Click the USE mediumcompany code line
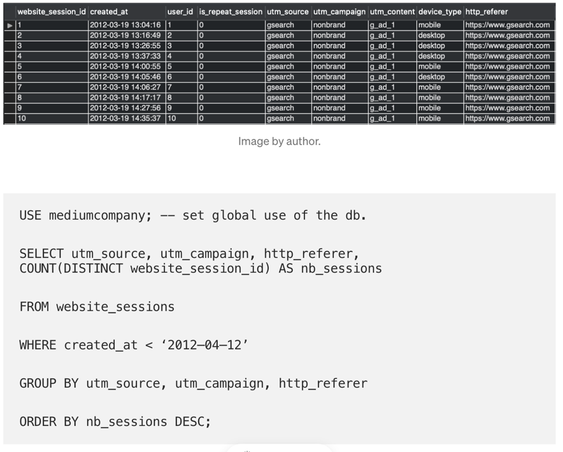 [x=192, y=215]
